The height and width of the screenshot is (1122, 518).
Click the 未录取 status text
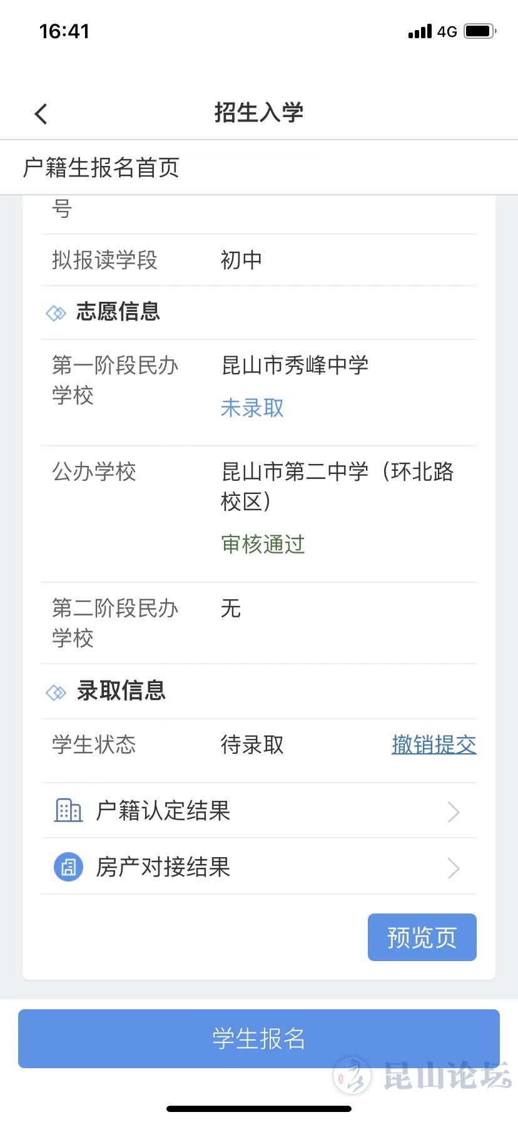252,408
